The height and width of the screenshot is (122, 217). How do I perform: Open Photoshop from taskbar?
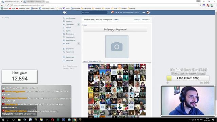63,120
